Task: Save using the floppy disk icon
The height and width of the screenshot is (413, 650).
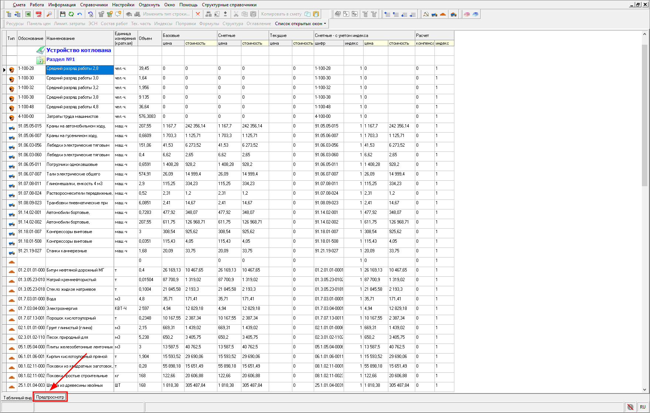Action: [x=62, y=14]
